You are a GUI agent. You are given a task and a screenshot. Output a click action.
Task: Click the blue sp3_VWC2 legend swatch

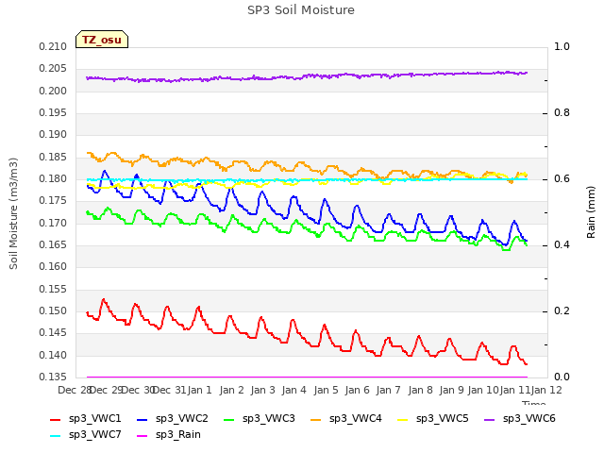[143, 420]
